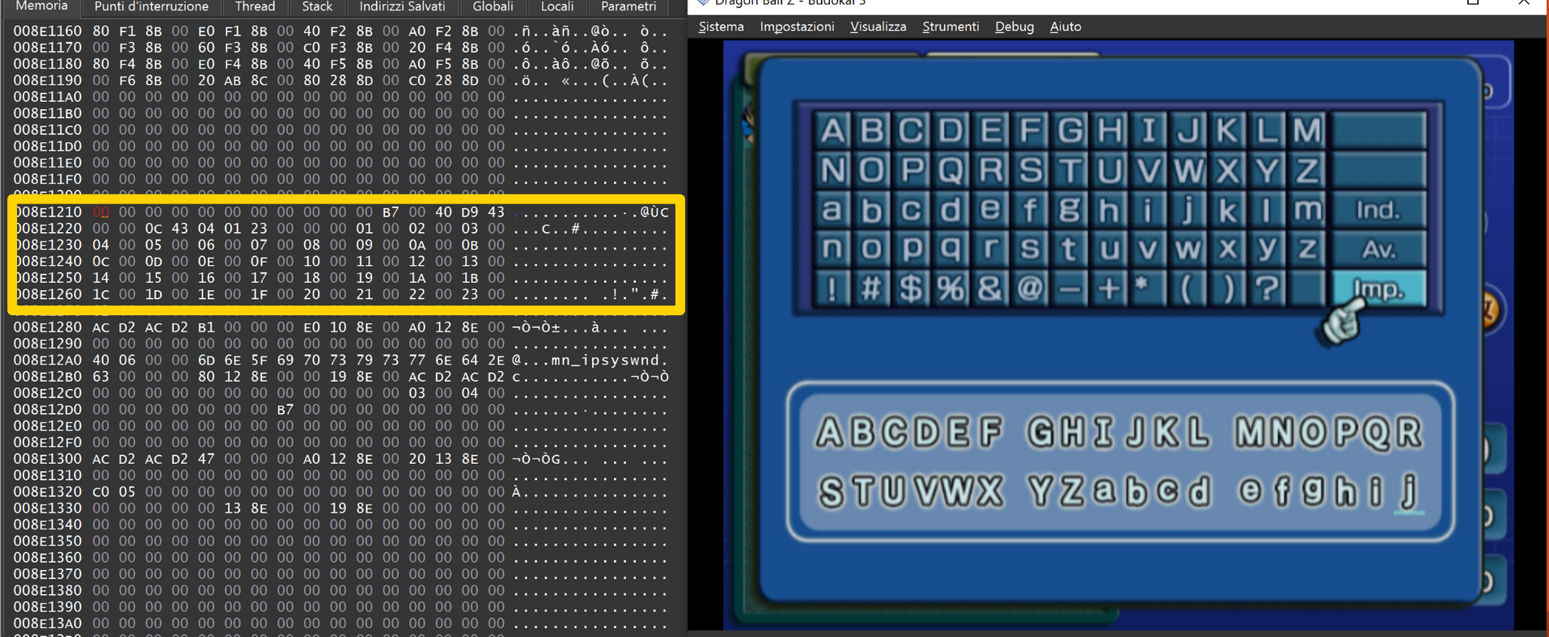Choose the close parenthesis key

pos(1228,288)
